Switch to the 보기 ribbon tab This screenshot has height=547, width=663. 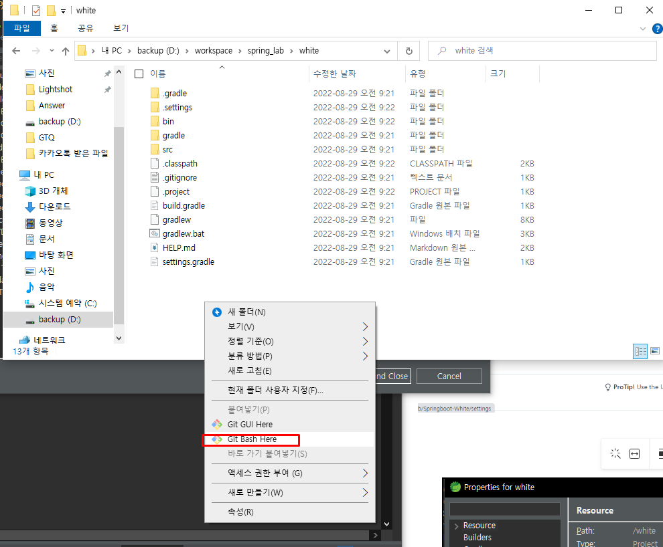click(121, 28)
